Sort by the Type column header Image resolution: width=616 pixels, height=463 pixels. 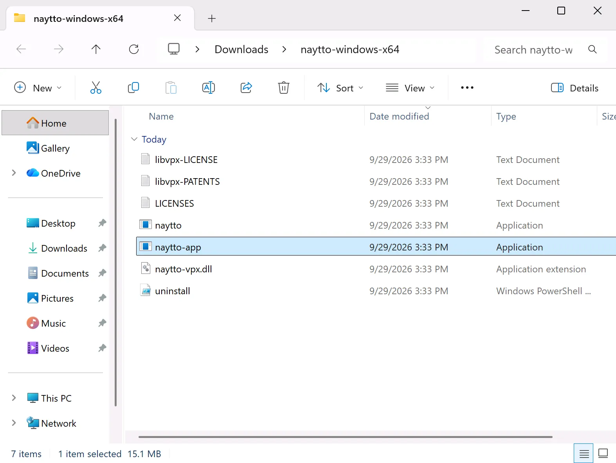point(506,116)
